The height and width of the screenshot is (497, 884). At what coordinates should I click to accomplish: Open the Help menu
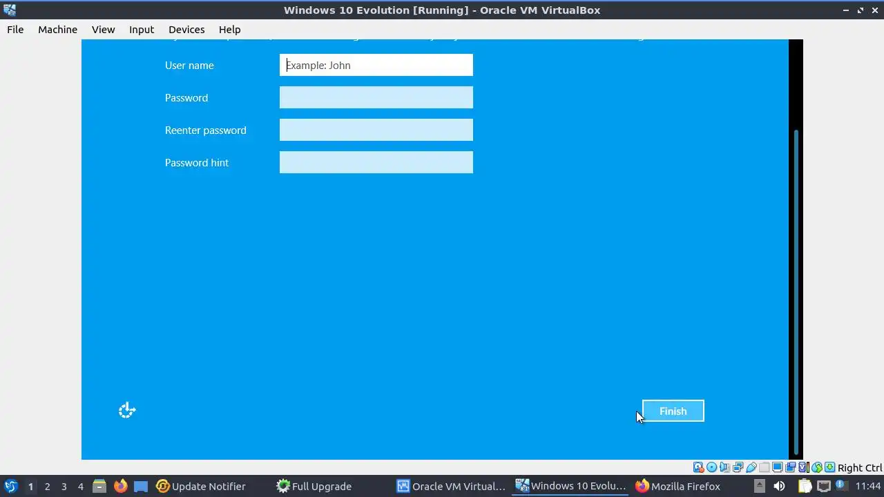tap(229, 29)
